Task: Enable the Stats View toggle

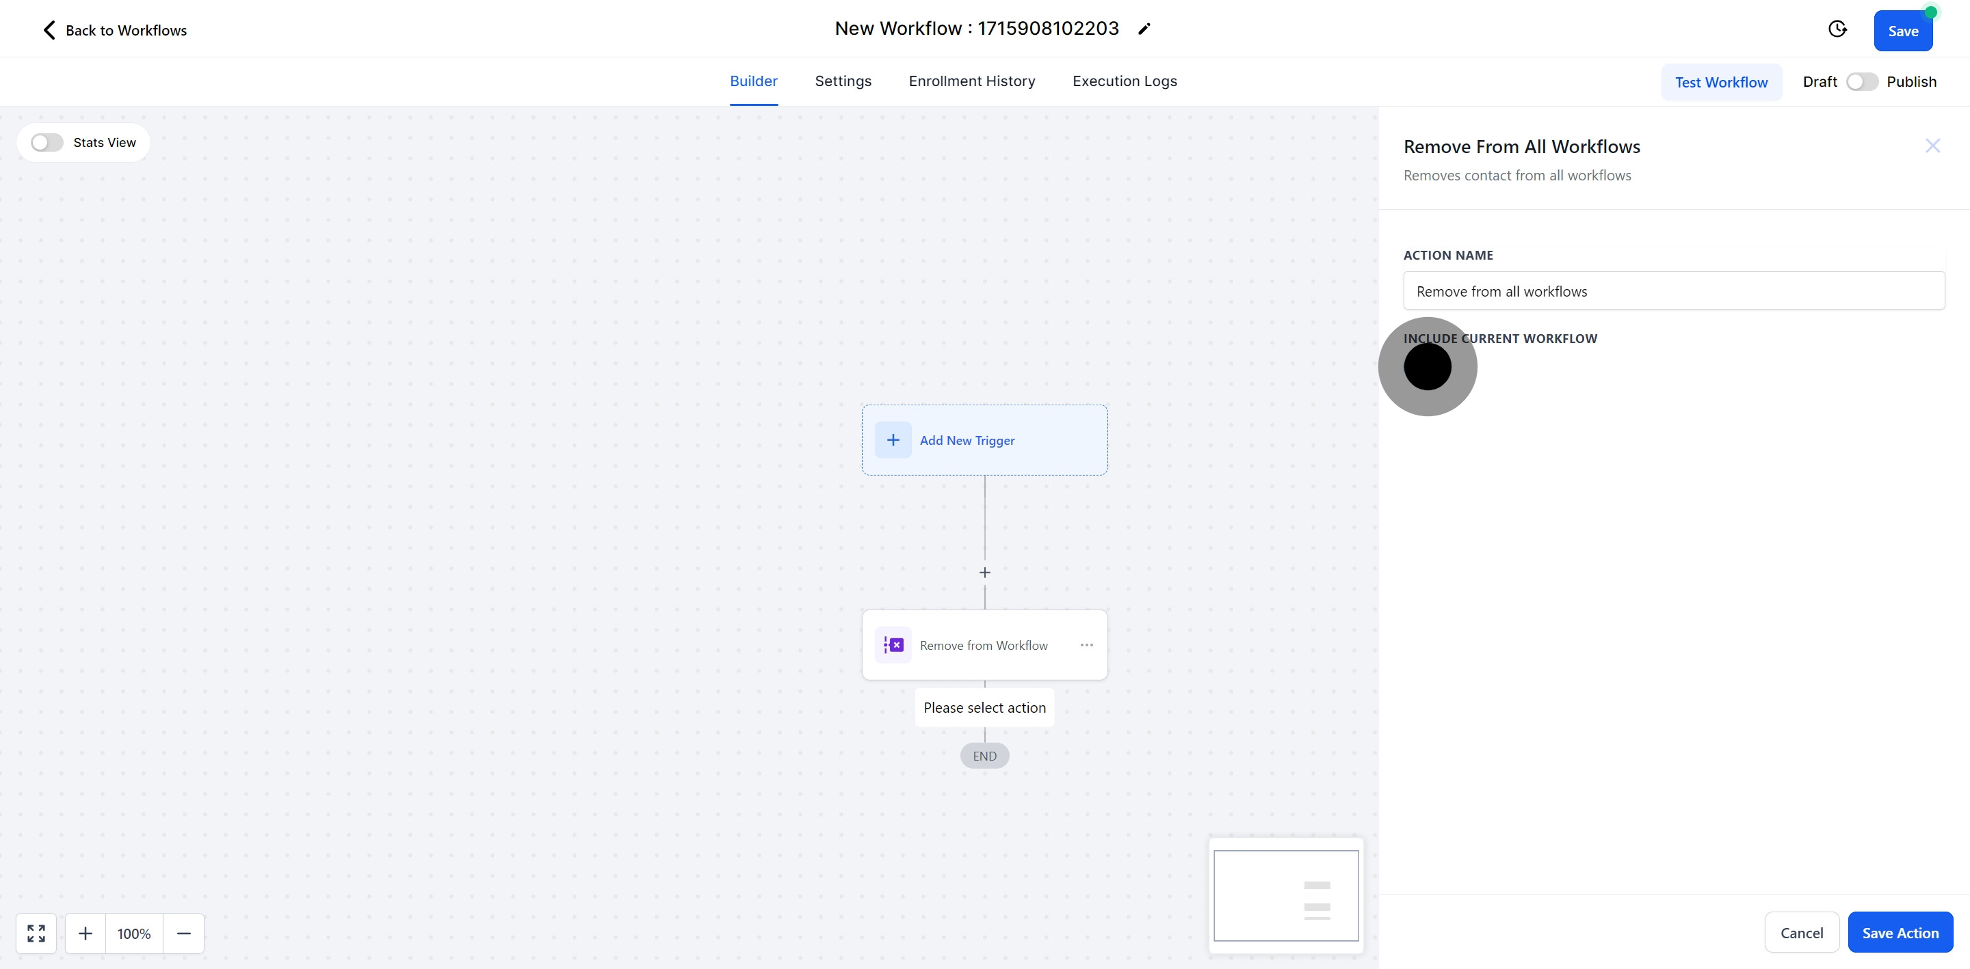Action: pyautogui.click(x=47, y=143)
